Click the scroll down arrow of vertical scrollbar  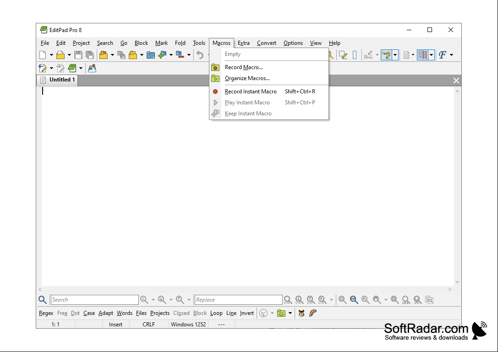coord(457,282)
